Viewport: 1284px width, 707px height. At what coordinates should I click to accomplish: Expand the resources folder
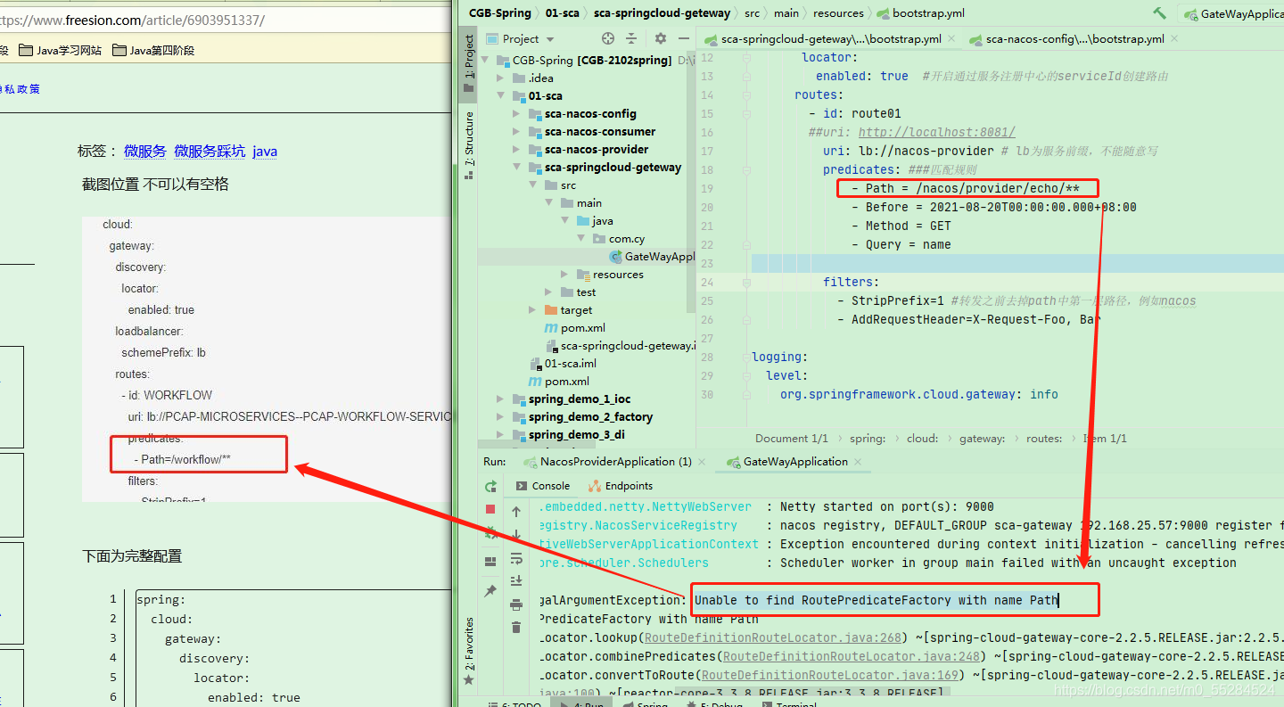pos(564,274)
